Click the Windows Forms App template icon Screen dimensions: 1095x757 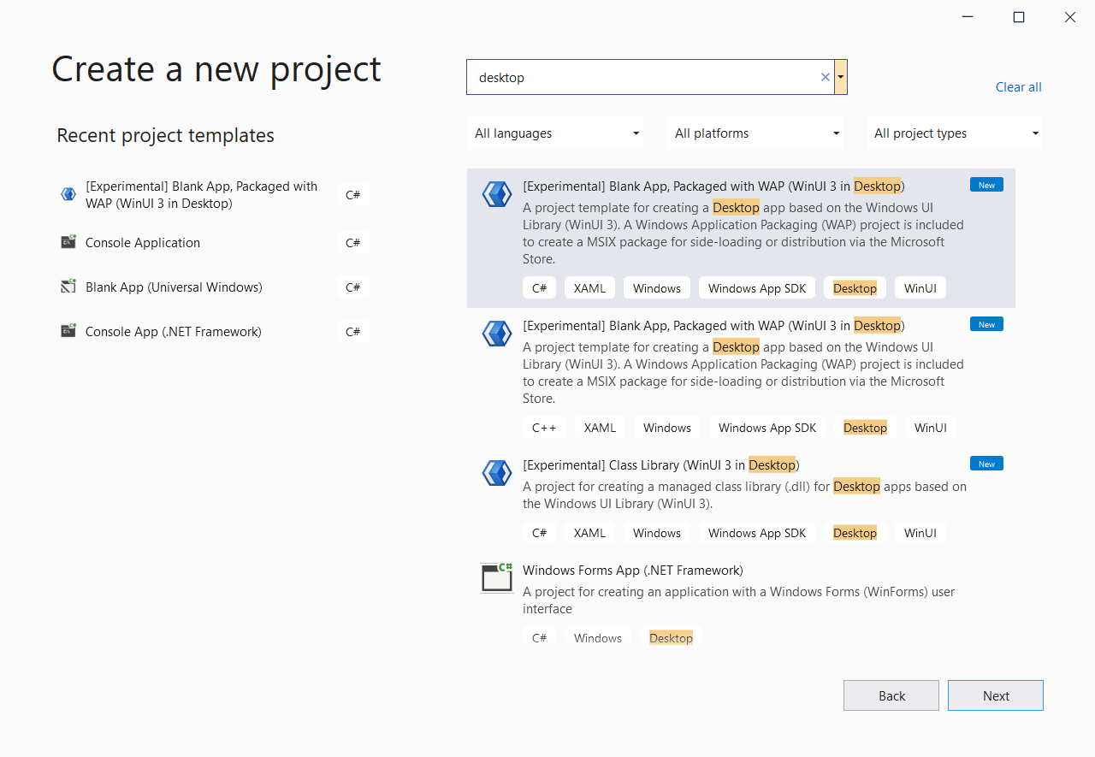[x=497, y=578]
